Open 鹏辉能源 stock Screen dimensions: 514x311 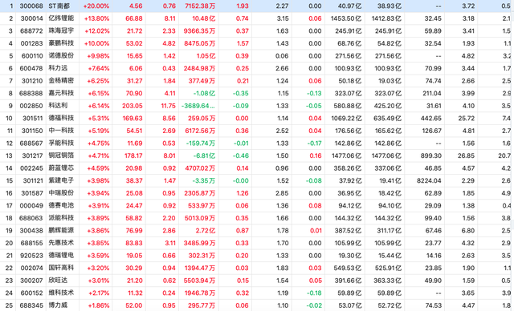coord(61,231)
